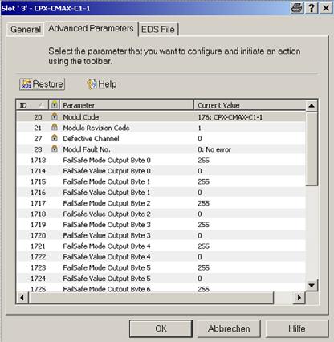This screenshot has height=342, width=334.
Task: Click lock icon on Modul Fault No. row
Action: coord(55,149)
